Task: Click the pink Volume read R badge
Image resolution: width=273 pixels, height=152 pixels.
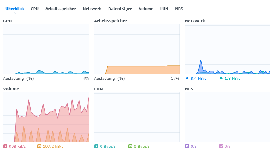Action: click(x=5, y=147)
